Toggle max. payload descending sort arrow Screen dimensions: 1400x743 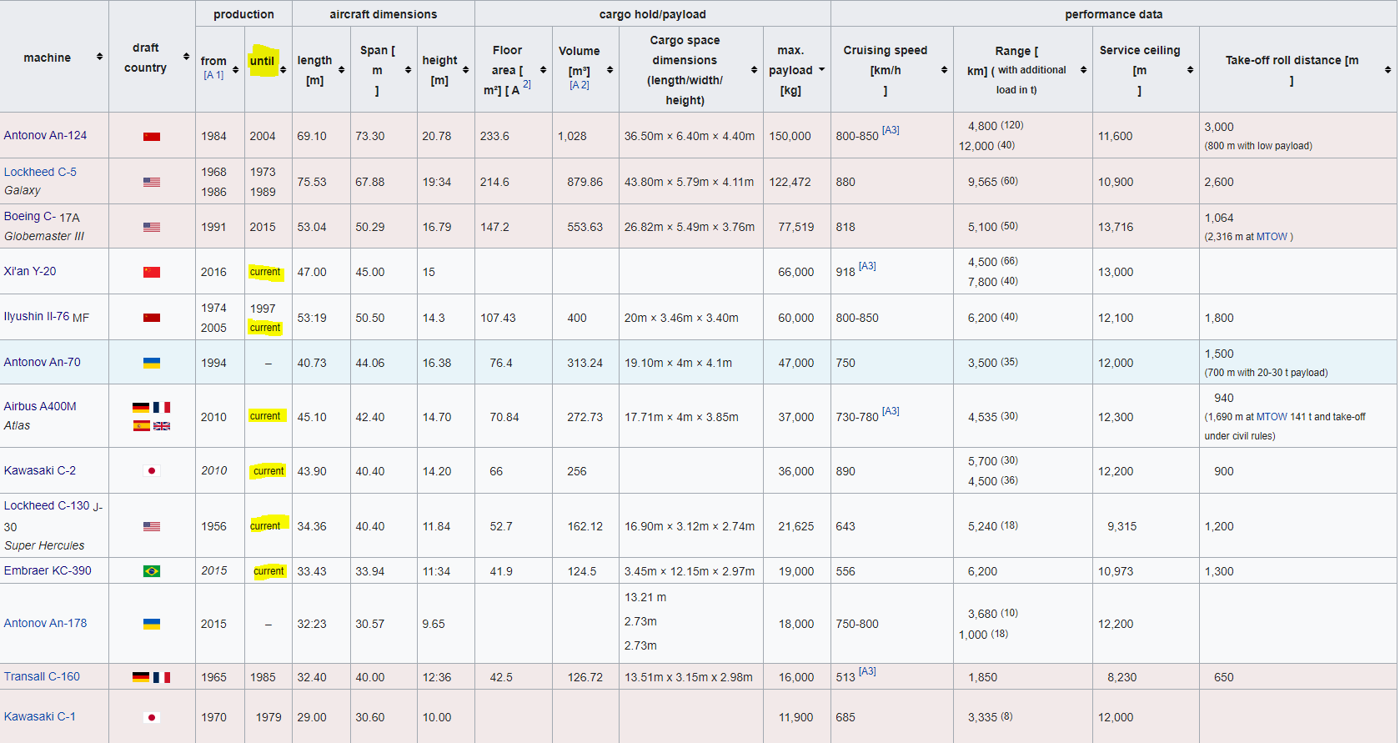click(x=821, y=70)
